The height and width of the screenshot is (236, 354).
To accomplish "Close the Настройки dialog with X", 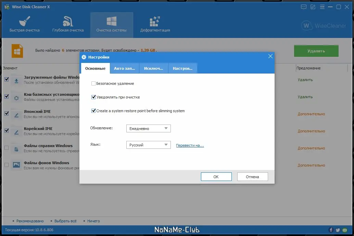I will coord(270,56).
